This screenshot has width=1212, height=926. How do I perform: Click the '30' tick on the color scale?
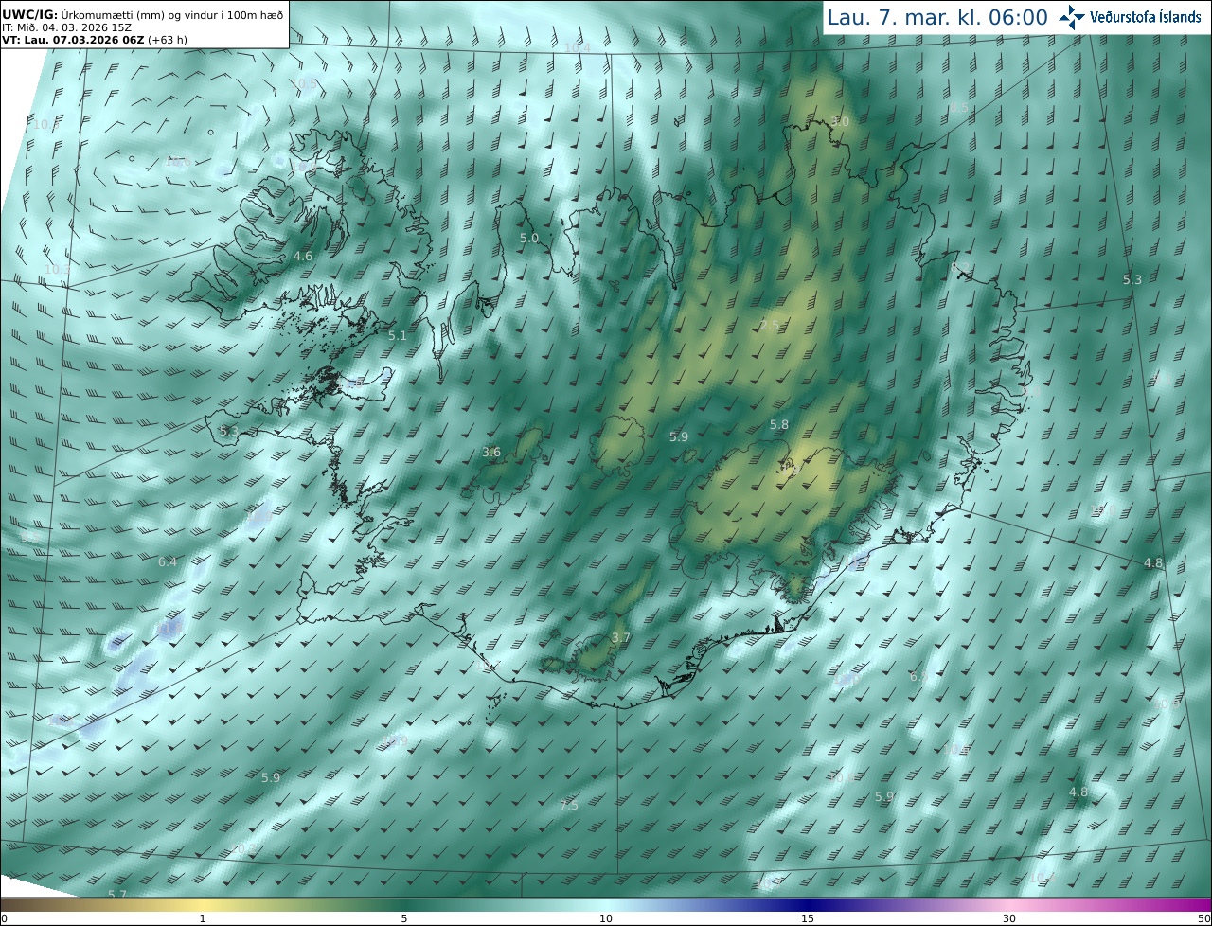pyautogui.click(x=1009, y=918)
